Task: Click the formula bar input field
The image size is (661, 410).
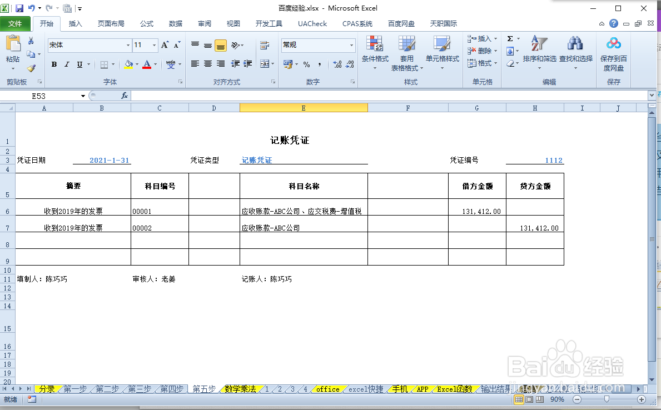Action: [x=390, y=96]
